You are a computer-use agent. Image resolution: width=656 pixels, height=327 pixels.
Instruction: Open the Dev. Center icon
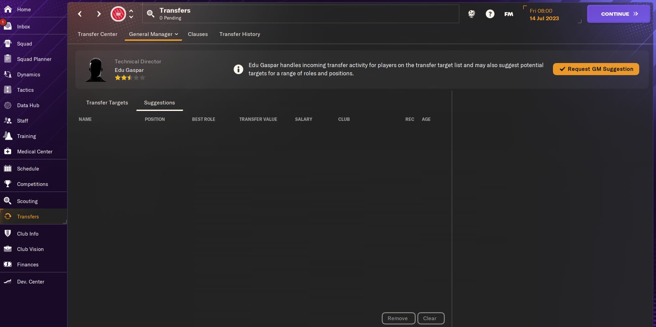point(8,281)
